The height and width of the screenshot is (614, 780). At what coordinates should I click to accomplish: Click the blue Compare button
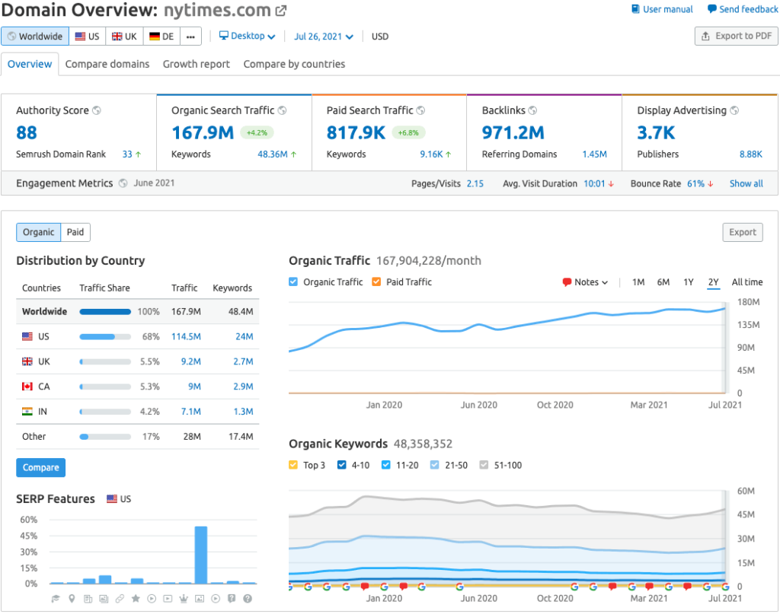pos(41,467)
